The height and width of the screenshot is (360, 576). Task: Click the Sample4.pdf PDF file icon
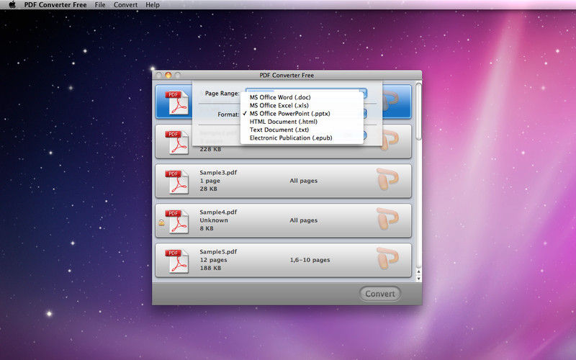pos(177,221)
